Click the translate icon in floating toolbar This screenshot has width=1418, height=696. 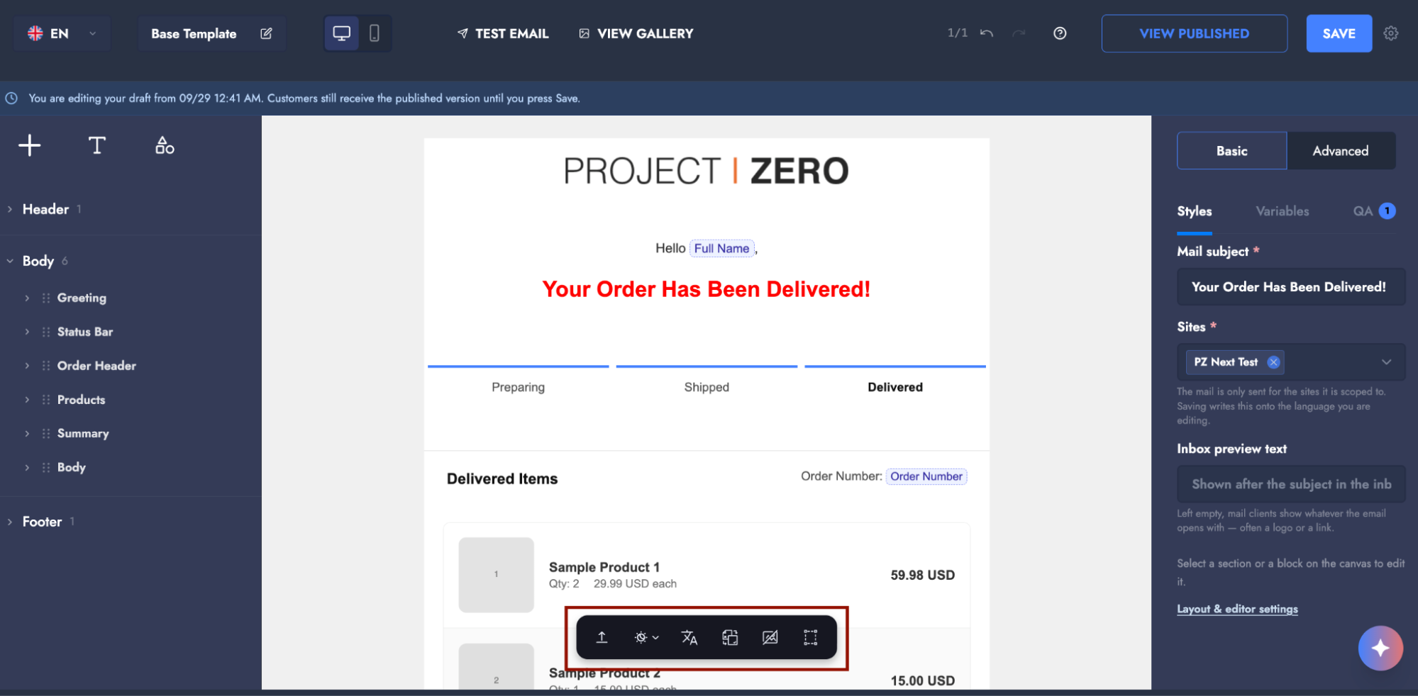coord(689,637)
